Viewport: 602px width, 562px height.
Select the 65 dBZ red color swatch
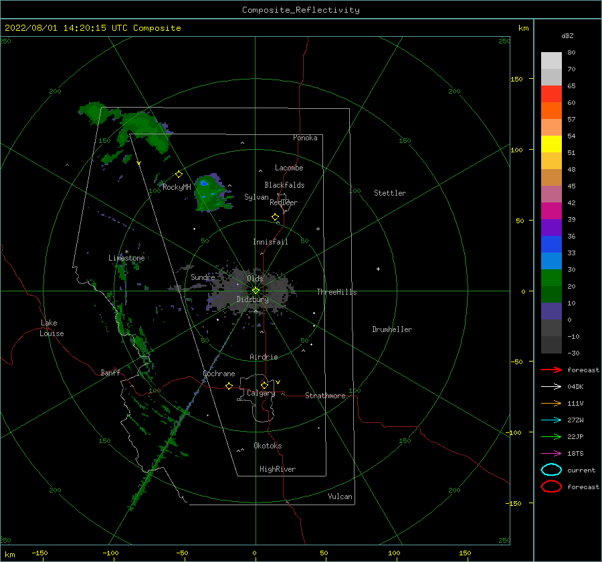coord(551,94)
